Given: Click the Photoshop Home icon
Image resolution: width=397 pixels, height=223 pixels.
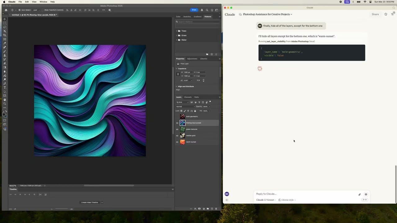Looking at the screenshot, I should 6,10.
